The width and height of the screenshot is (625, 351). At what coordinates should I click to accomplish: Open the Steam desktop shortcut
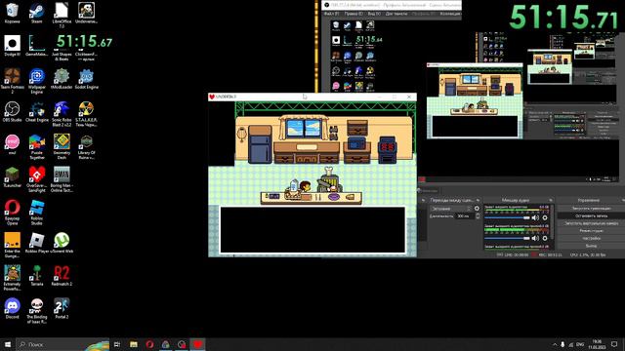37,13
